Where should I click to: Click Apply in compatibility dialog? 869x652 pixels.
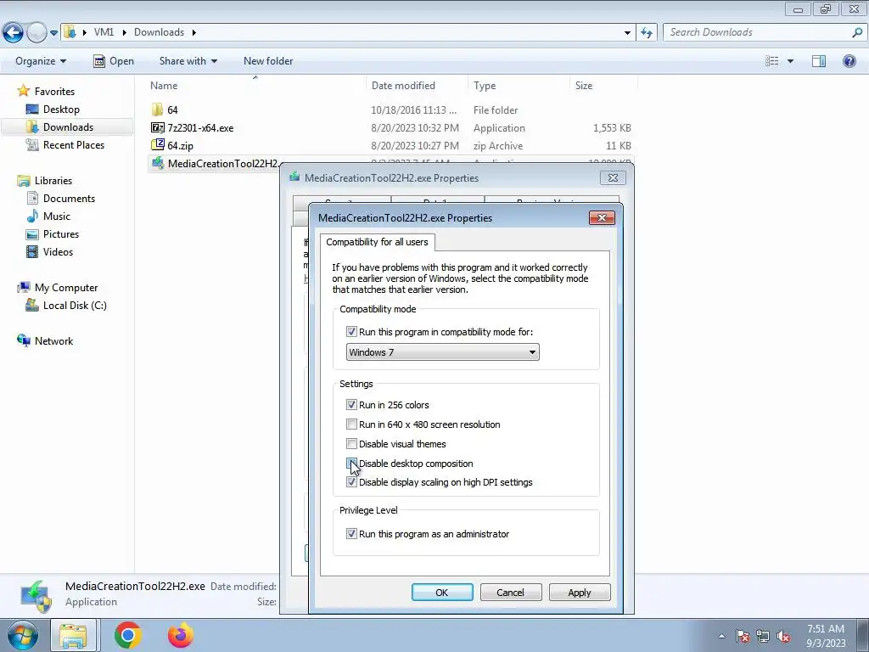[579, 592]
